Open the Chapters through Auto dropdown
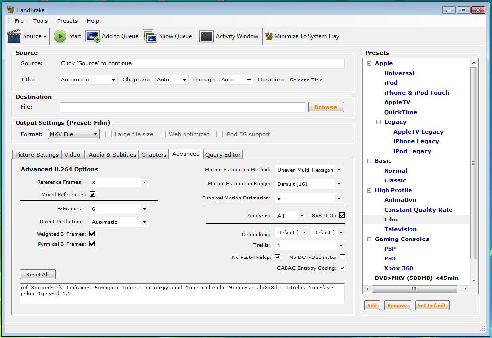Viewport: 492px width, 338px height. coord(236,80)
